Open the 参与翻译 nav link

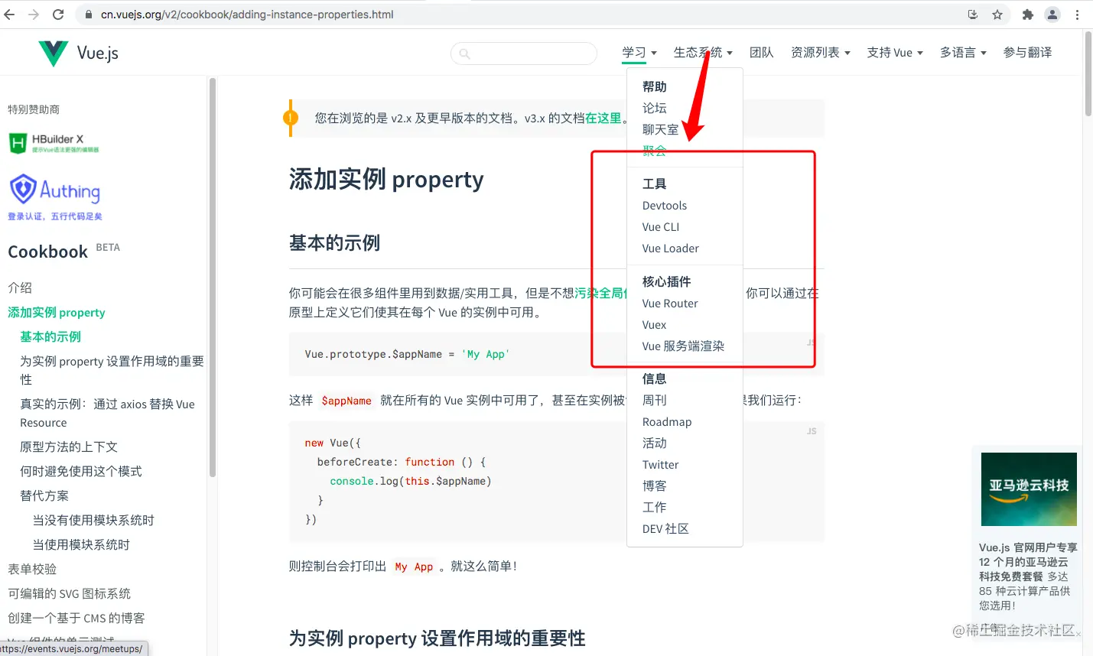(x=1027, y=53)
